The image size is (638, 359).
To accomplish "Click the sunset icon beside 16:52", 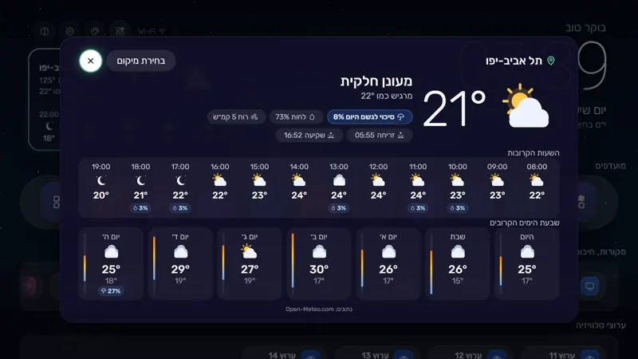I will [331, 135].
